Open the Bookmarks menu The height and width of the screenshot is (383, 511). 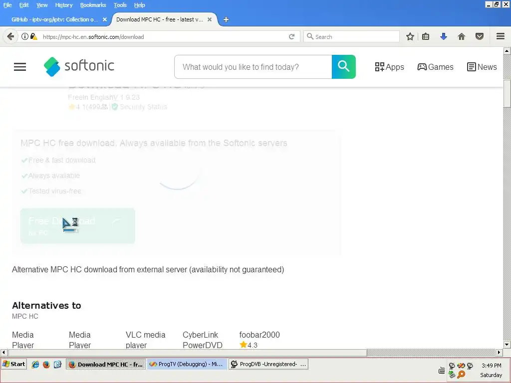pos(93,5)
